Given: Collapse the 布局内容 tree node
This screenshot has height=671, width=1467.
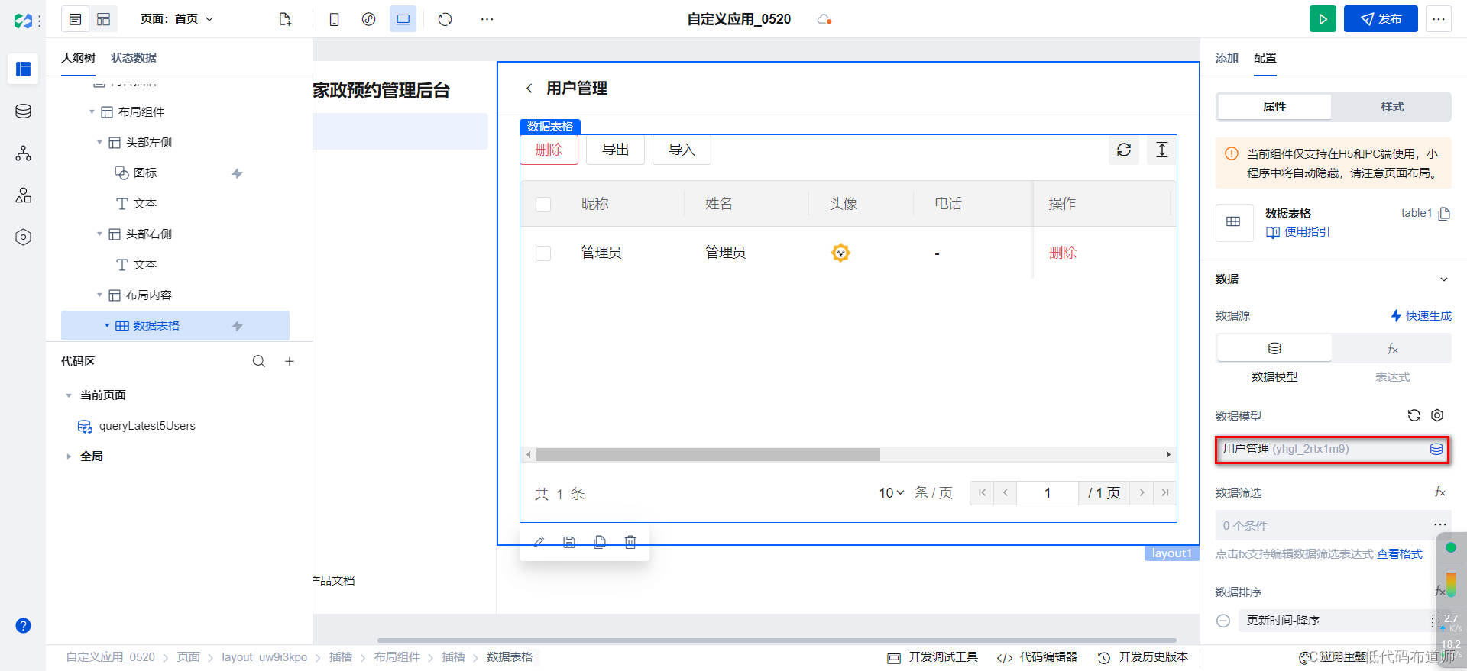Looking at the screenshot, I should point(99,295).
